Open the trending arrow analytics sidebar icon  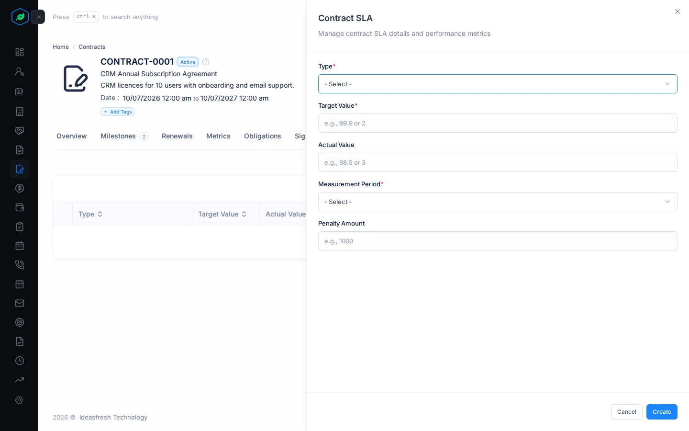20,380
